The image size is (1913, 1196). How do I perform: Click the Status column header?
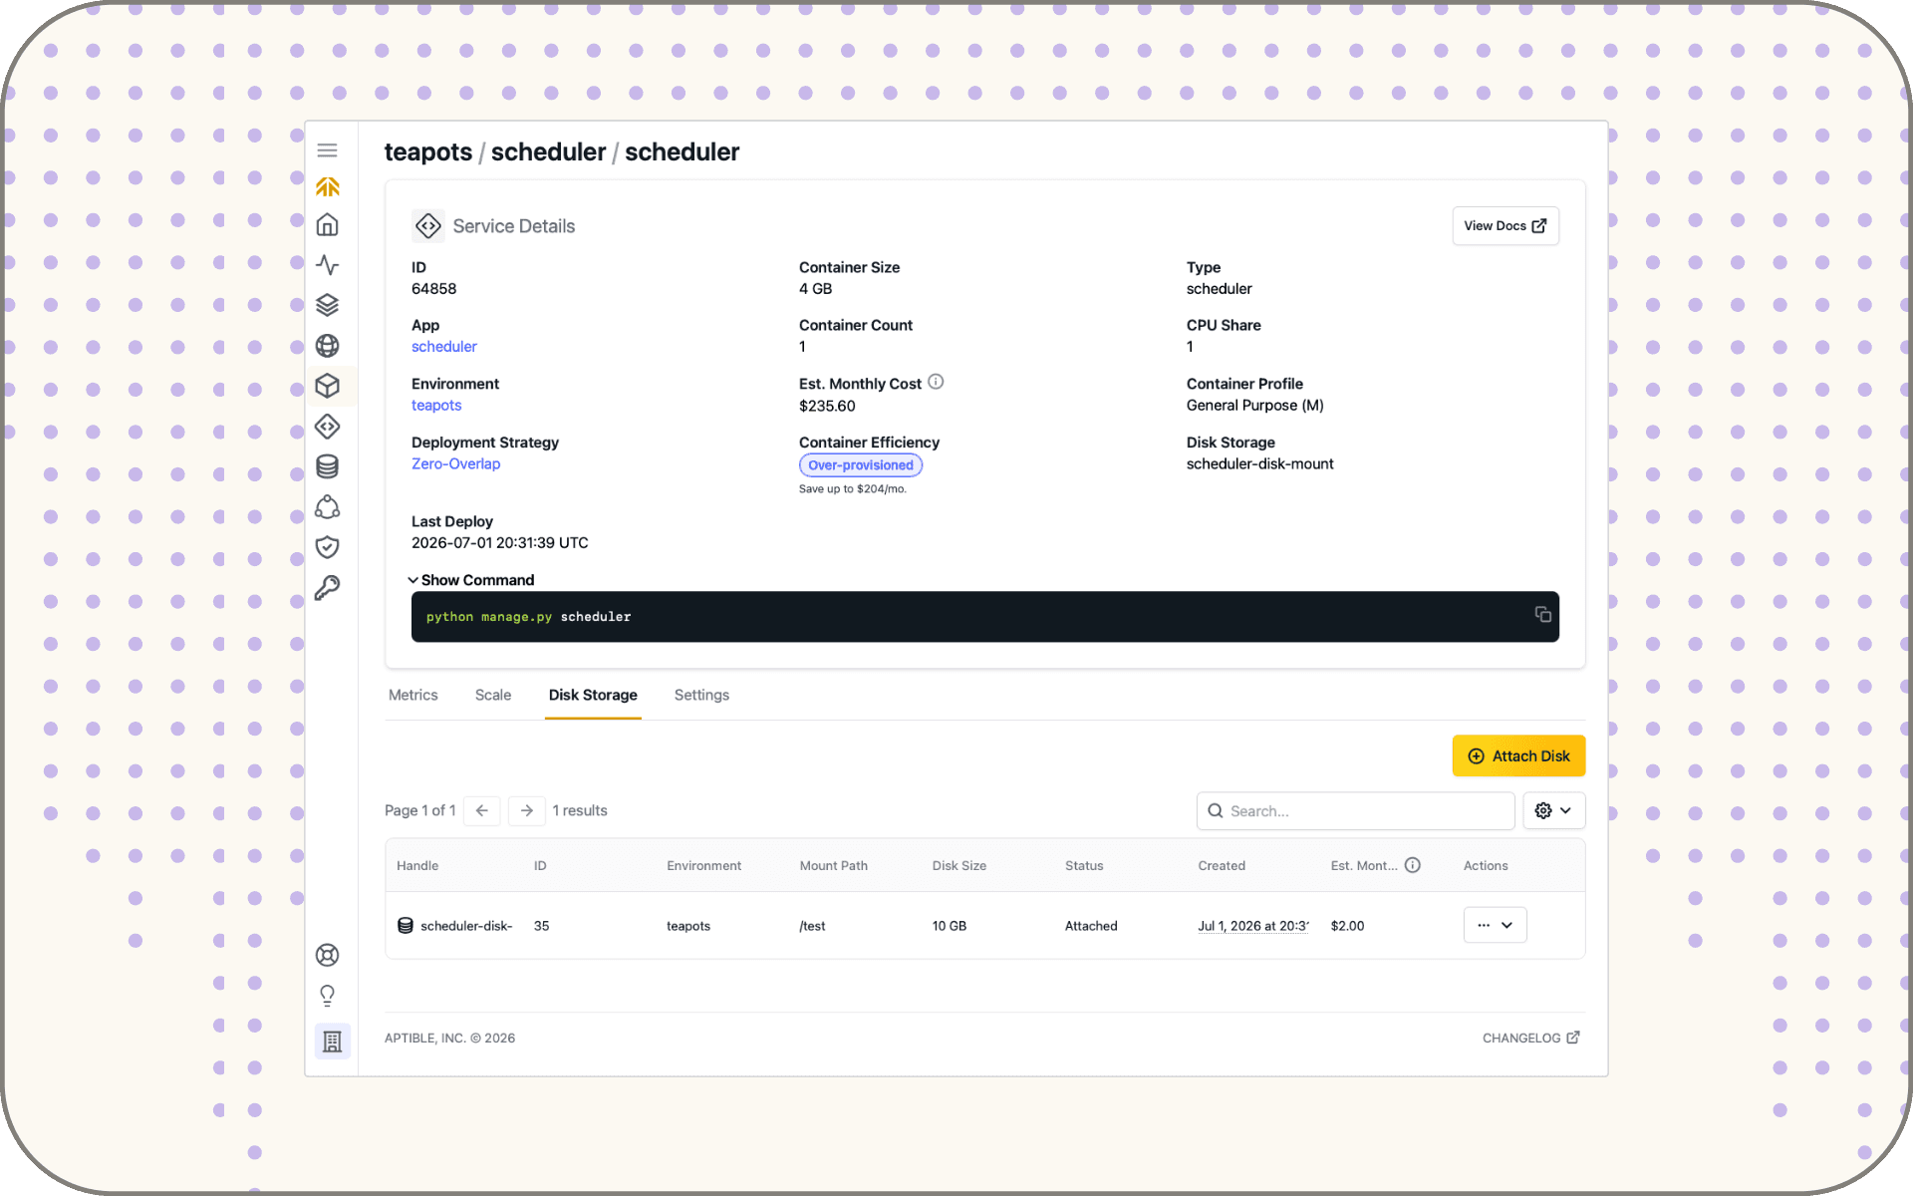pos(1084,865)
